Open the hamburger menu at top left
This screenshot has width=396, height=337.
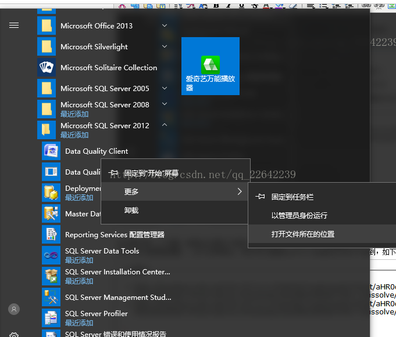tap(14, 26)
